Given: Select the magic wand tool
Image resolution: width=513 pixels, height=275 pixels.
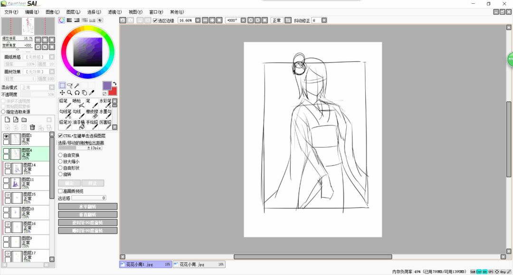Looking at the screenshot, I should [x=77, y=85].
